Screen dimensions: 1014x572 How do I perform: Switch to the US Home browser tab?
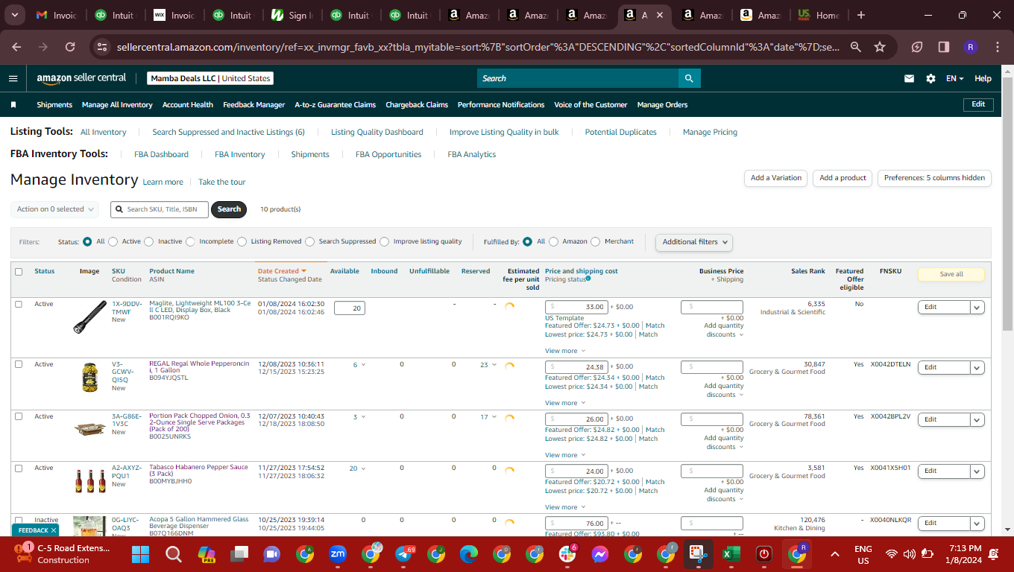tap(819, 15)
